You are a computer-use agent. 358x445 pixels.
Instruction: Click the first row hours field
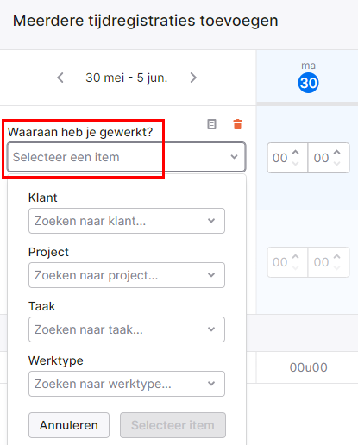pyautogui.click(x=287, y=158)
